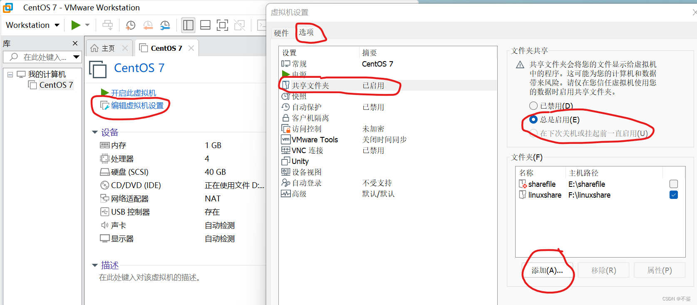Click the 内存 memory device icon
The height and width of the screenshot is (305, 697).
(104, 145)
